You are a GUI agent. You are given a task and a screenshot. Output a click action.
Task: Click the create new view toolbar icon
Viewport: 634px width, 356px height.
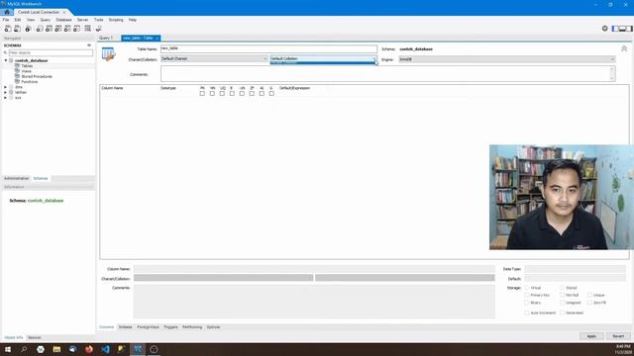(58, 29)
